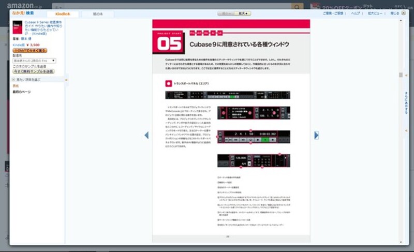Open the ご意見・ご感想 feedback link
Image resolution: width=414 pixels, height=252 pixels.
(333, 13)
